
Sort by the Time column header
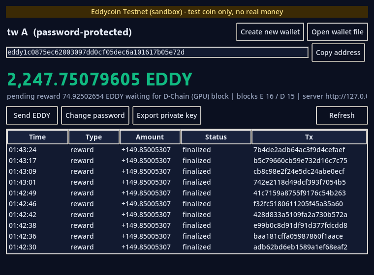(x=37, y=137)
